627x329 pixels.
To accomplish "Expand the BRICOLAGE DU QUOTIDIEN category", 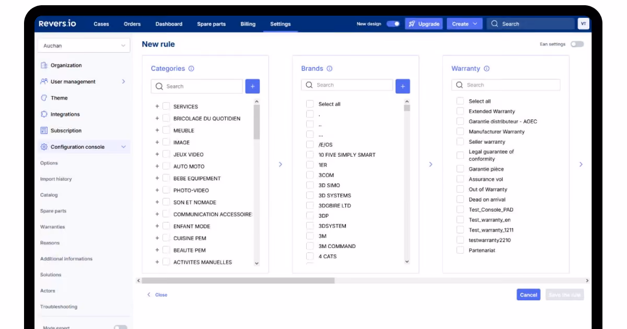I will coord(157,118).
